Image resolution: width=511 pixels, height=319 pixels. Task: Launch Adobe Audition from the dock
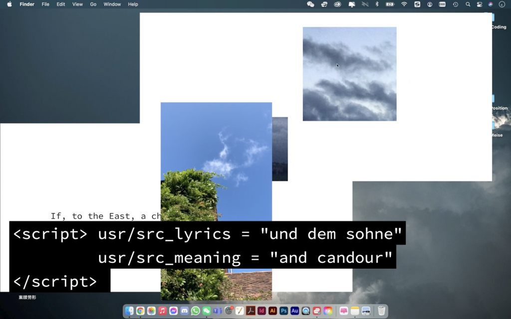coord(294,311)
